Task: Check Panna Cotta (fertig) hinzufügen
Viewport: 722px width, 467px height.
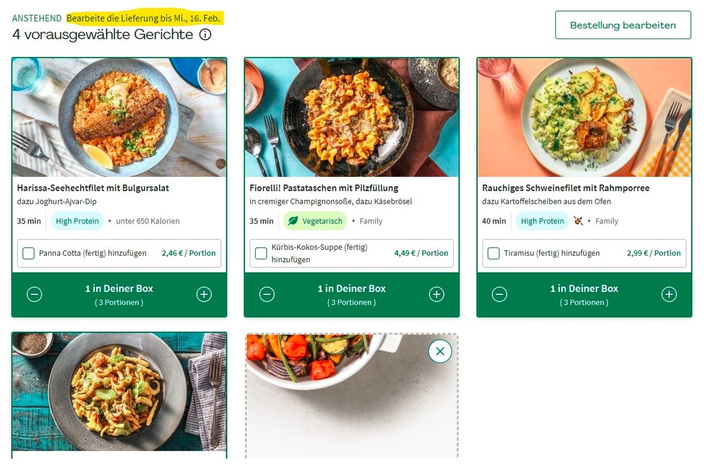Action: click(x=28, y=253)
